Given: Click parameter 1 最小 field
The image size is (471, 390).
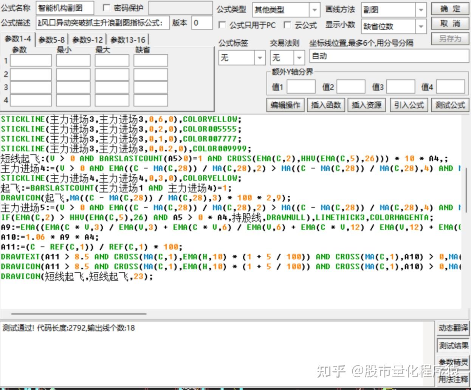Looking at the screenshot, I should [73, 60].
